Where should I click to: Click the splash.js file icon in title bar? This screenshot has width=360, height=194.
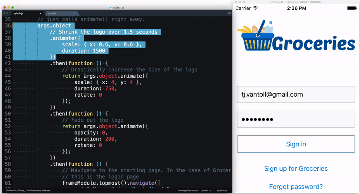111,7
